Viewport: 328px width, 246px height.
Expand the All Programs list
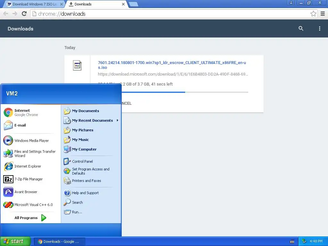pos(30,218)
